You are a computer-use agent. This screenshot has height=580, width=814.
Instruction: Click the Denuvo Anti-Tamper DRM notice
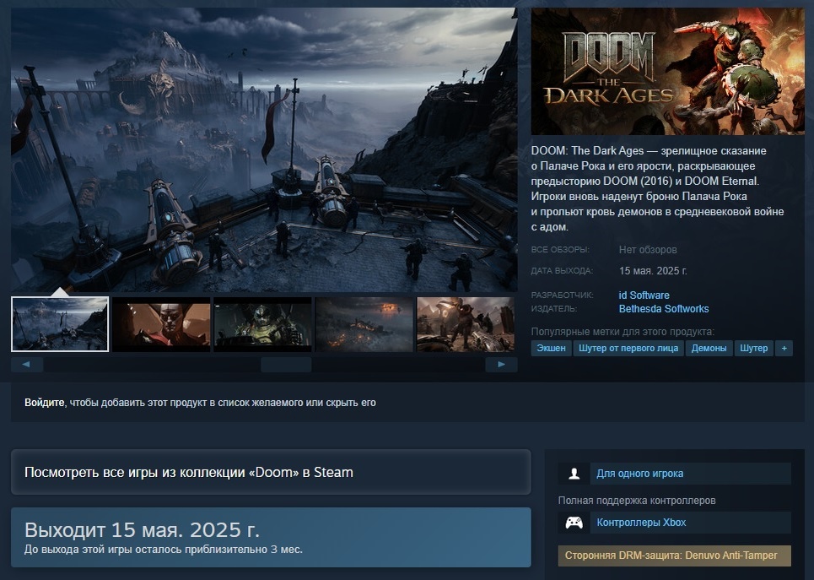coord(674,556)
